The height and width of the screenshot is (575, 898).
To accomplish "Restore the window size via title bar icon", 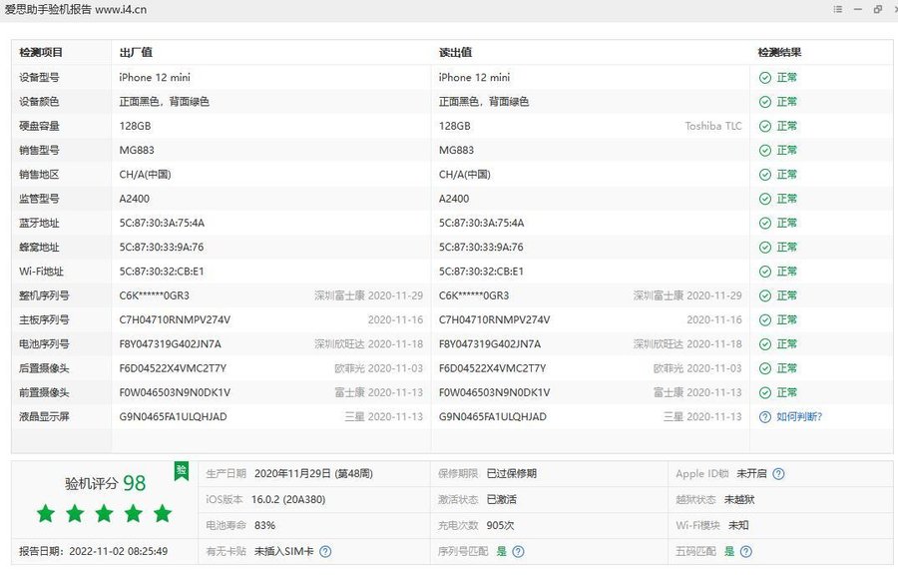I will click(x=877, y=9).
